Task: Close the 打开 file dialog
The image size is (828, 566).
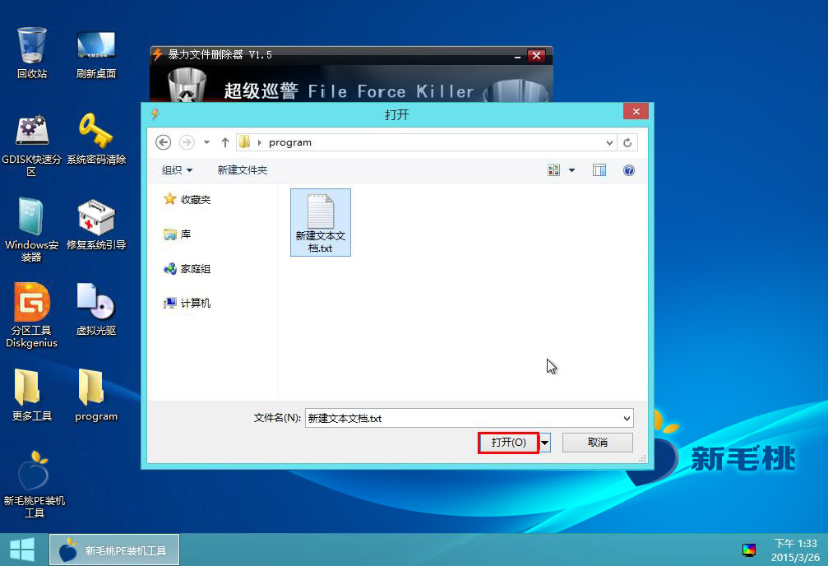Action: coord(636,112)
